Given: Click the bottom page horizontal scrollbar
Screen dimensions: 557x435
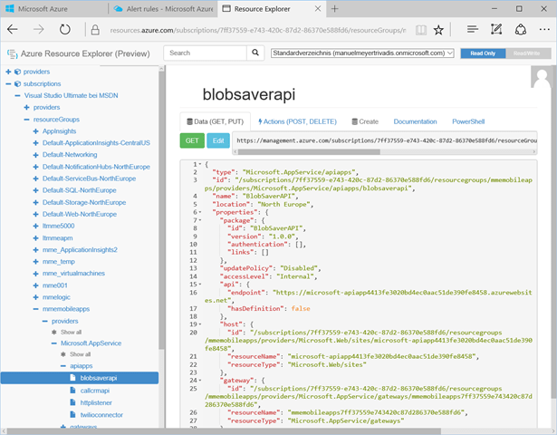Looking at the screenshot, I should point(224,431).
